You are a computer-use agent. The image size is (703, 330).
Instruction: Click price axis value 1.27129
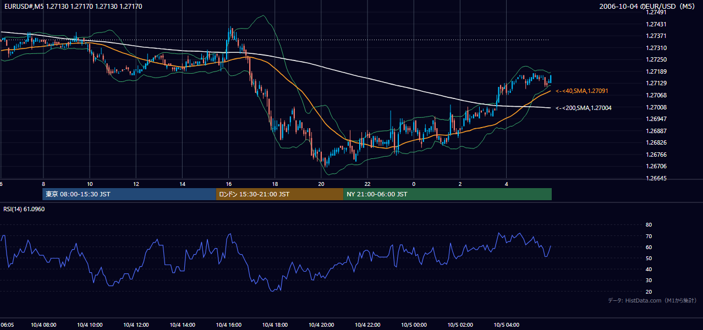tap(656, 83)
